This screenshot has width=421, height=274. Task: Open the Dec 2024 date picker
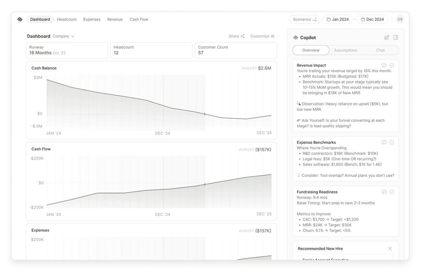pyautogui.click(x=372, y=19)
